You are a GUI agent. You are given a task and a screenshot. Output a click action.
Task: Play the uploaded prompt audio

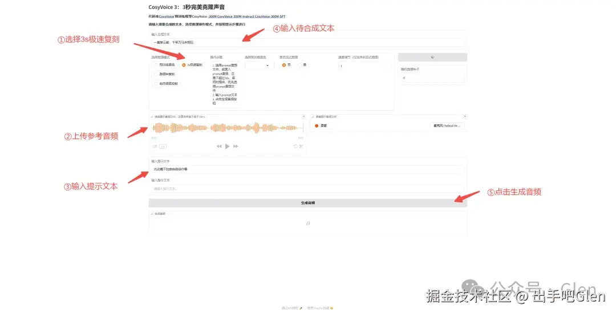[227, 146]
